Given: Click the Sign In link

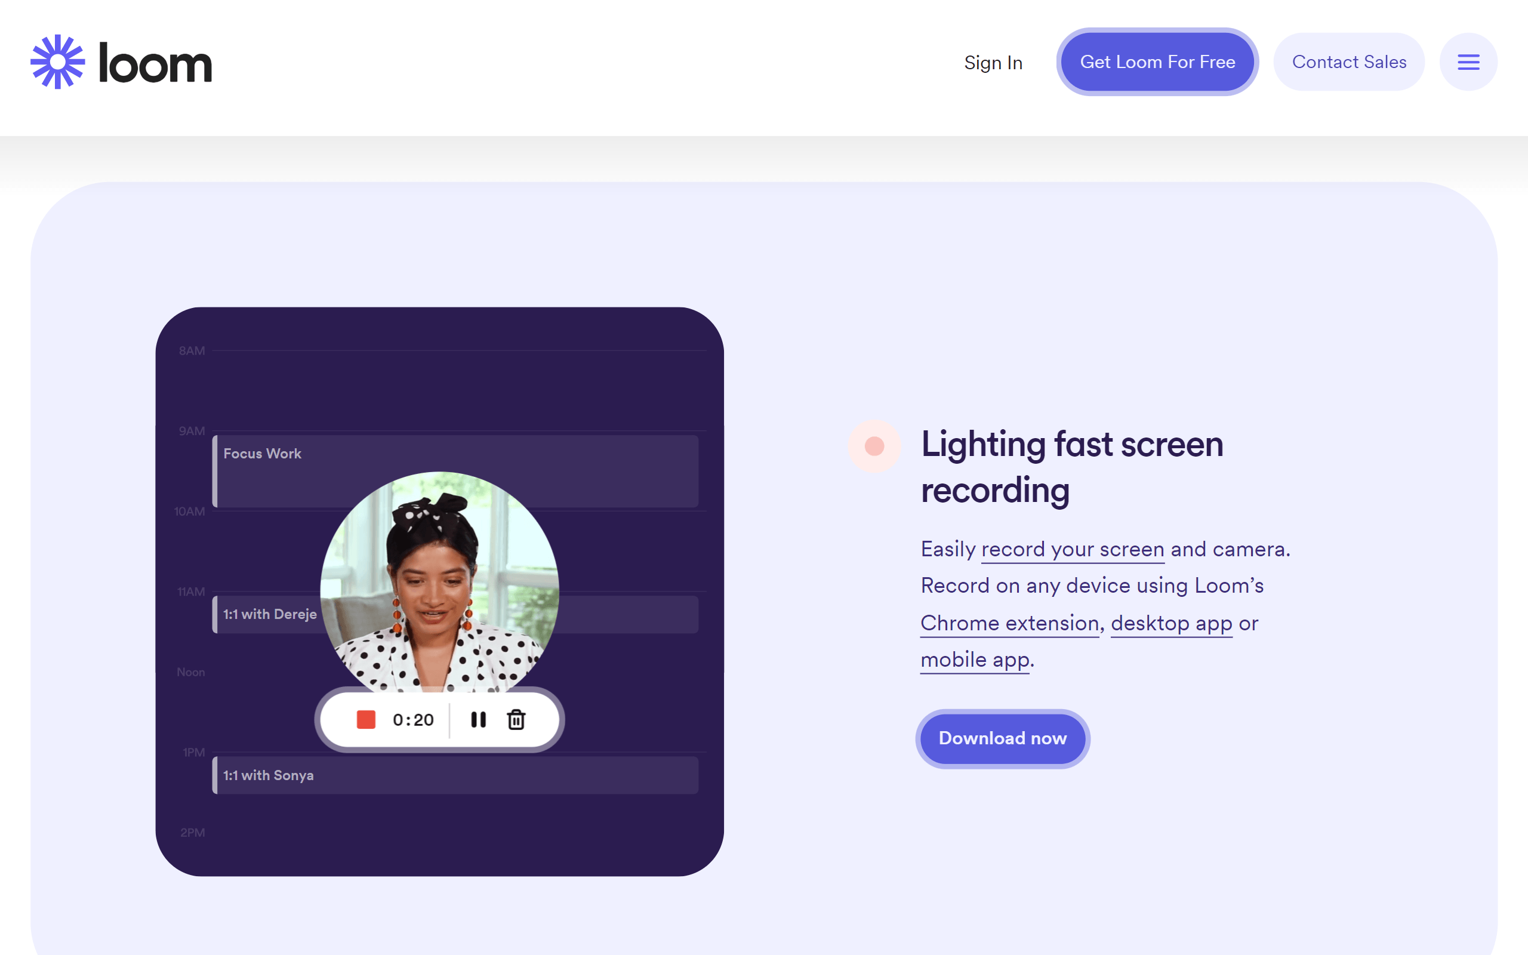Looking at the screenshot, I should pos(993,63).
